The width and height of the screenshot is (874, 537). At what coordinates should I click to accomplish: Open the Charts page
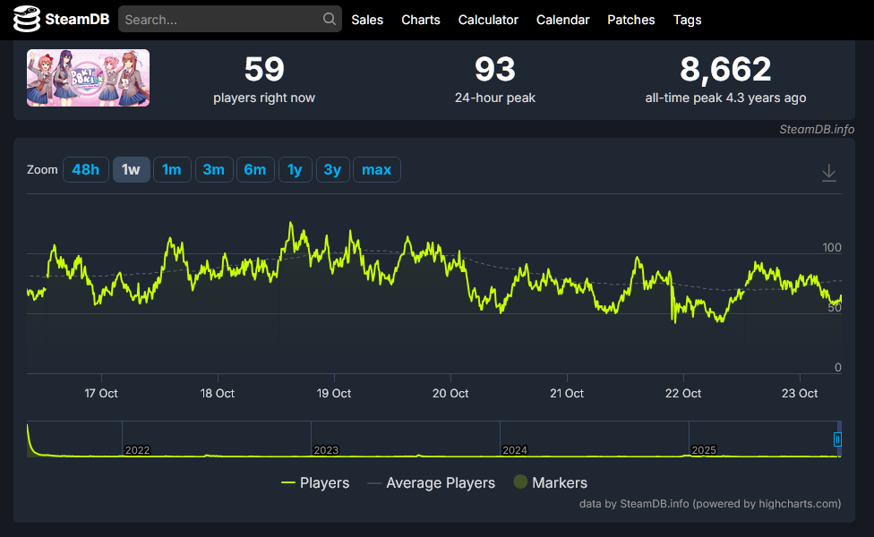click(x=421, y=20)
